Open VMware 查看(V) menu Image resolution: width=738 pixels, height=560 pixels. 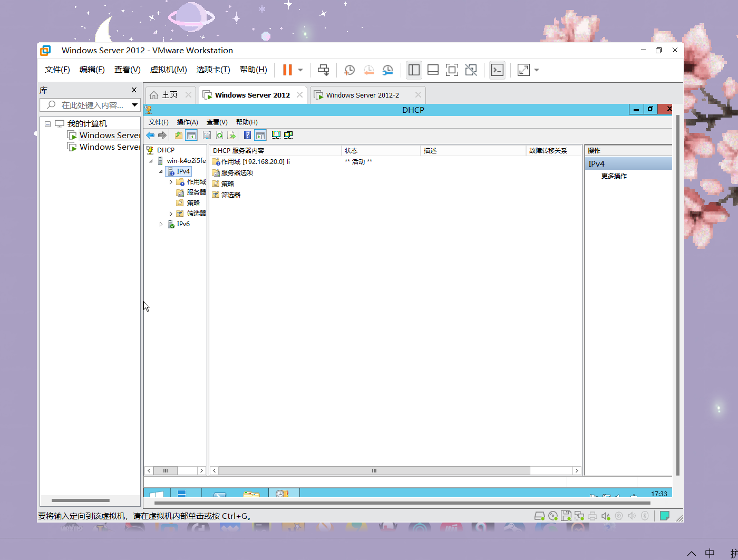point(127,70)
